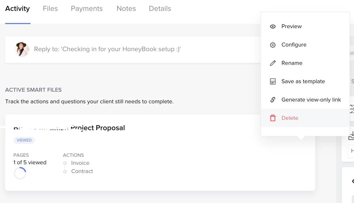The width and height of the screenshot is (354, 203).
Task: Choose Delete from the menu
Action: (x=290, y=118)
